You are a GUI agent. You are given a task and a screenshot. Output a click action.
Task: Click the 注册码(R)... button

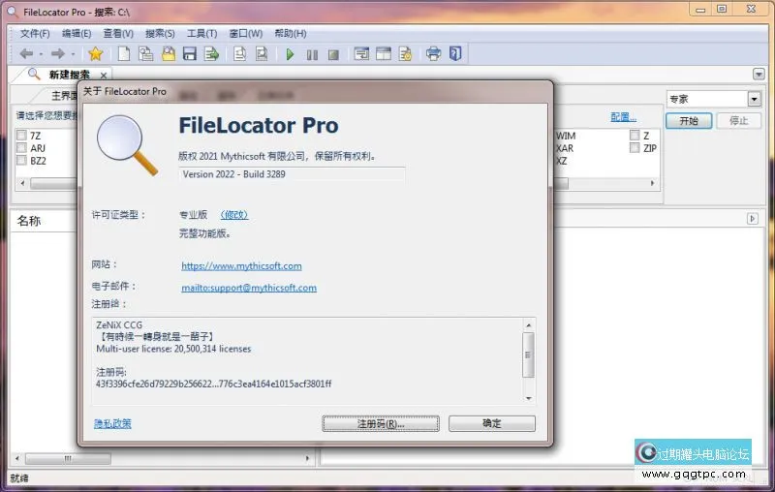point(380,423)
